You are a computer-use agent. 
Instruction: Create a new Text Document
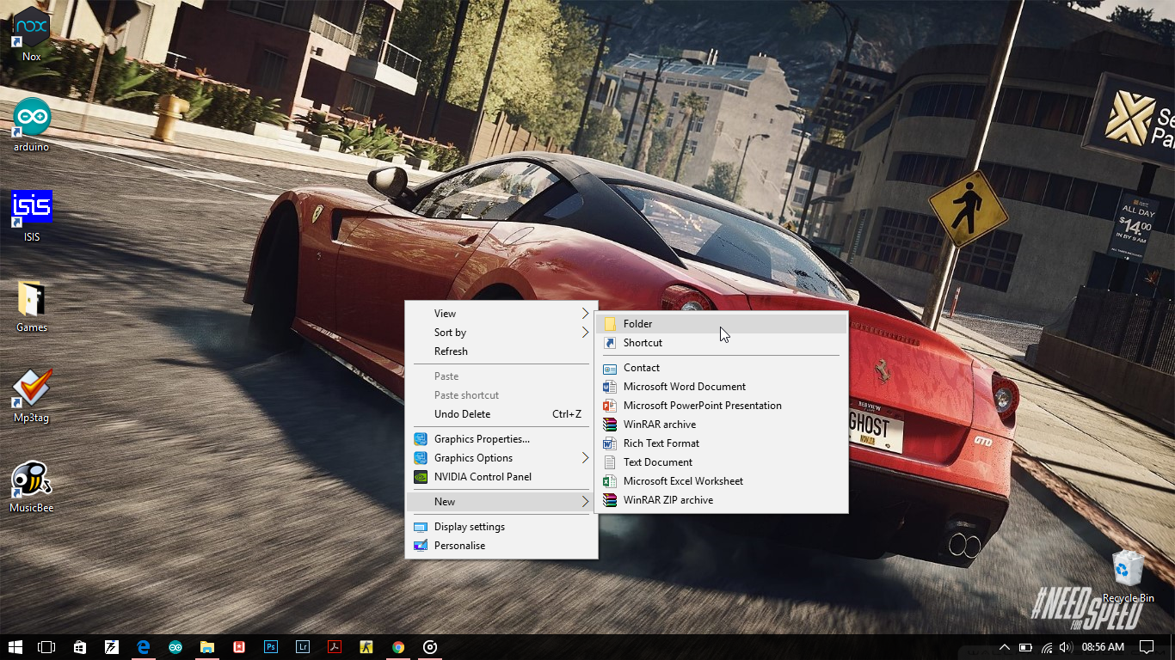tap(721, 462)
